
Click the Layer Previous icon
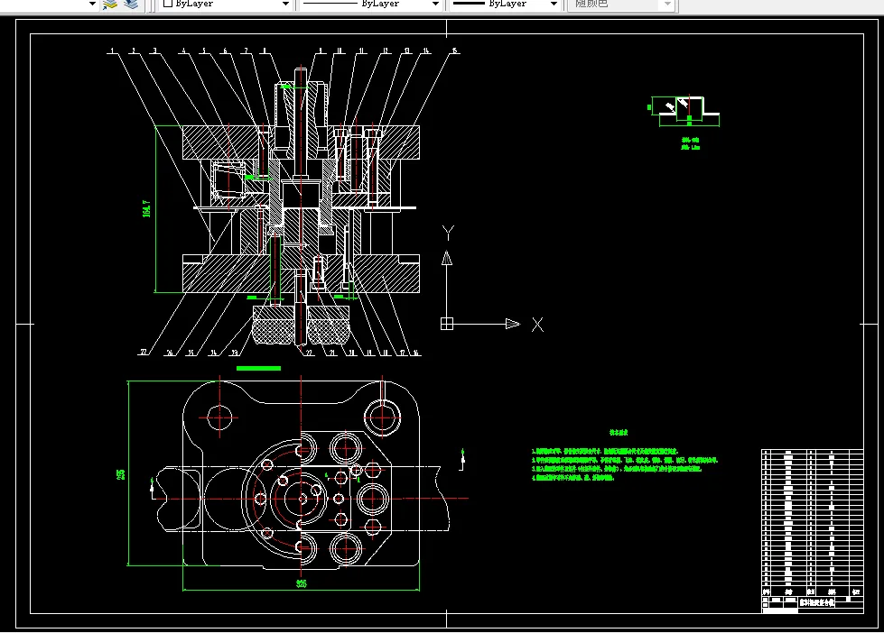click(x=131, y=5)
